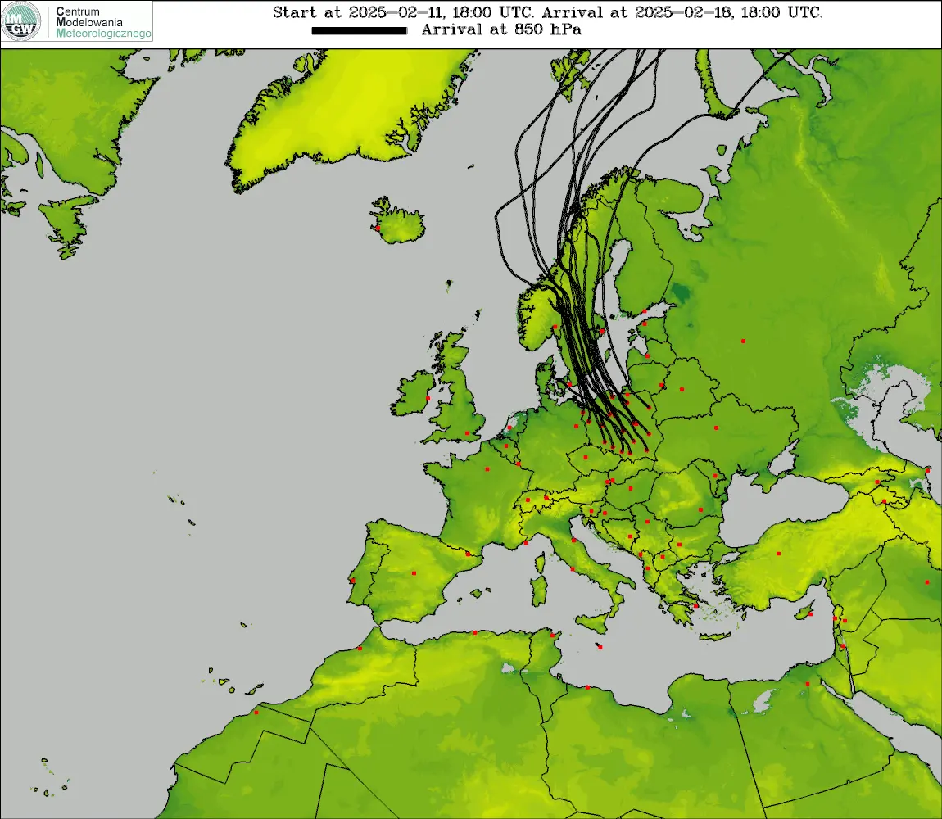
Task: Click the Lisbon red marker in Portugal
Action: click(x=353, y=581)
